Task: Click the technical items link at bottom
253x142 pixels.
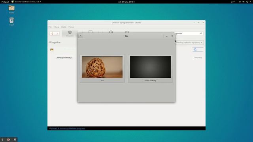Action: coord(67,129)
